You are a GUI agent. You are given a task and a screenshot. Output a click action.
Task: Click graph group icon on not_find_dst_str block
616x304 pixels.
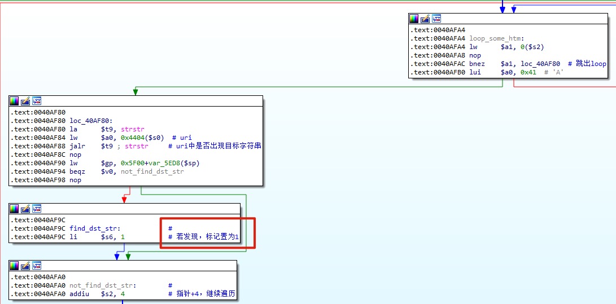[37, 266]
